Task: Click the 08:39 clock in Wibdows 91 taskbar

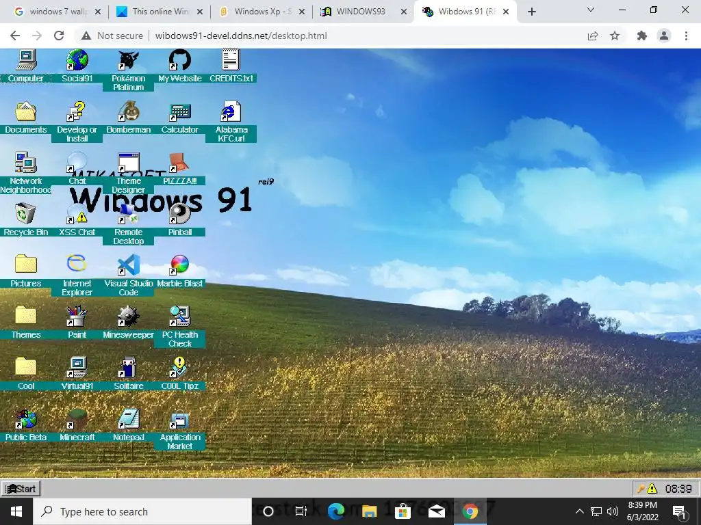Action: pyautogui.click(x=678, y=489)
